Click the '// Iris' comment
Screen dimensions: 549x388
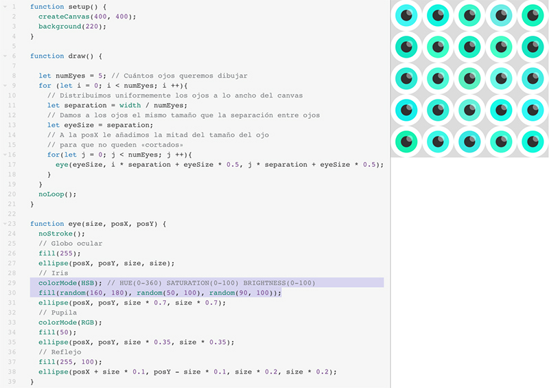pyautogui.click(x=54, y=273)
